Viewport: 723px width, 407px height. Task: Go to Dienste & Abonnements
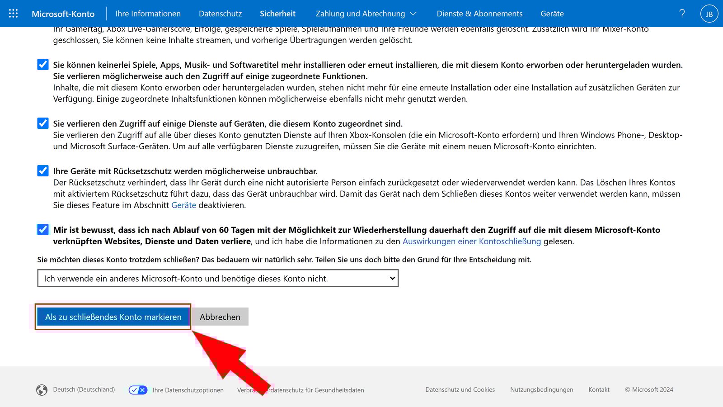[x=479, y=14]
